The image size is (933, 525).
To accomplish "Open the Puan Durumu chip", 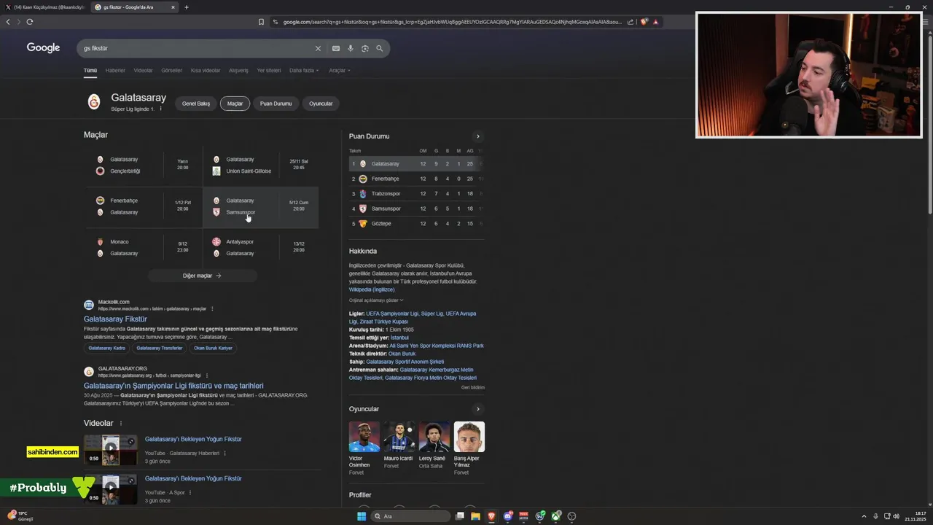I will [276, 104].
